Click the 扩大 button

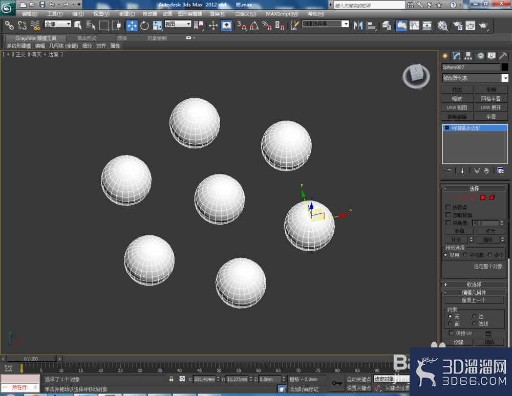point(490,231)
